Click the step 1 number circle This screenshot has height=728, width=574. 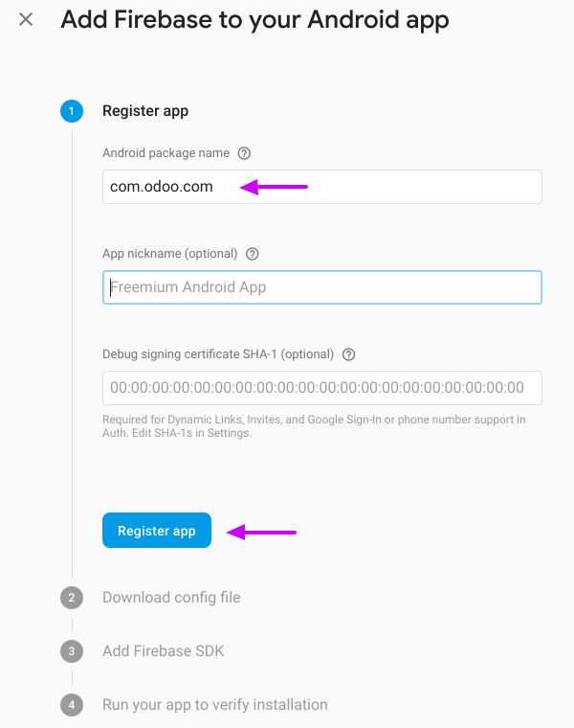click(71, 111)
